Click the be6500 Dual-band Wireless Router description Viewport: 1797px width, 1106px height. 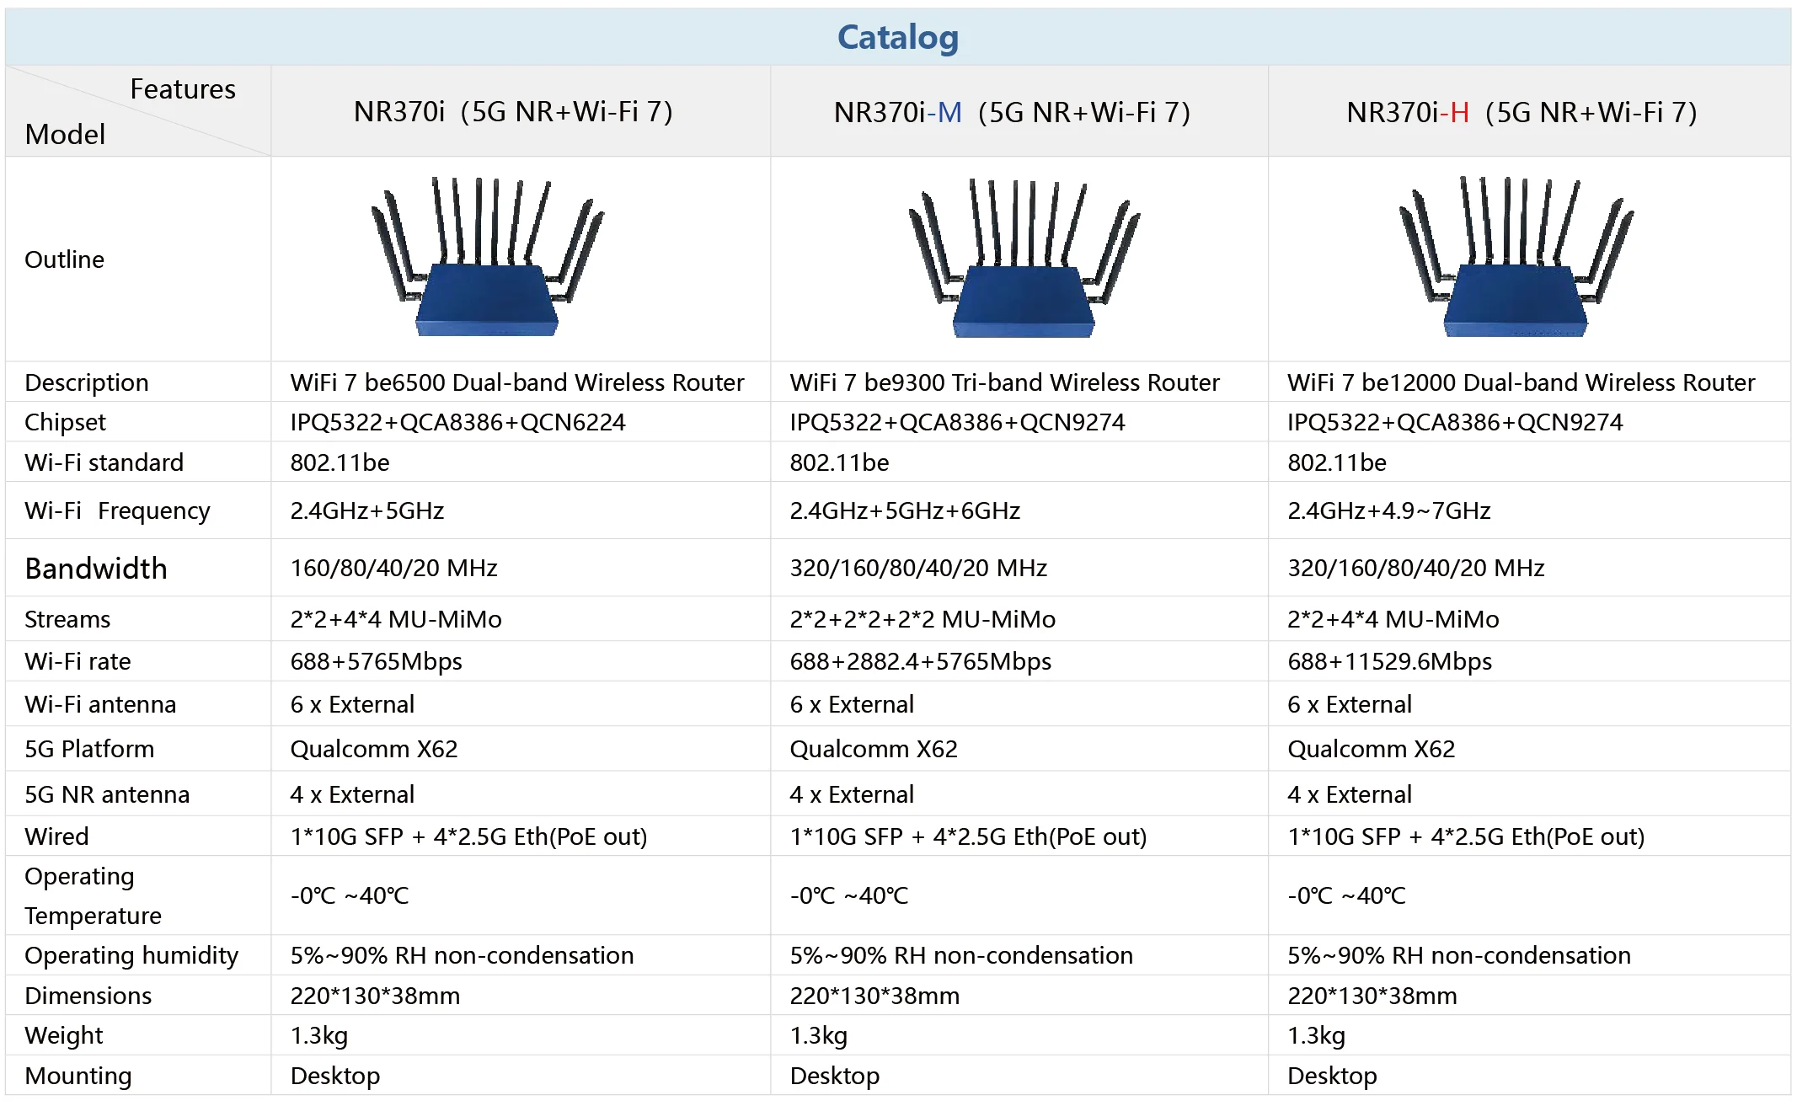click(517, 382)
